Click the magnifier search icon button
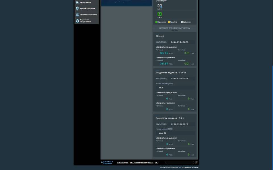Screen dimensions: 273x170 click(x=196, y=163)
